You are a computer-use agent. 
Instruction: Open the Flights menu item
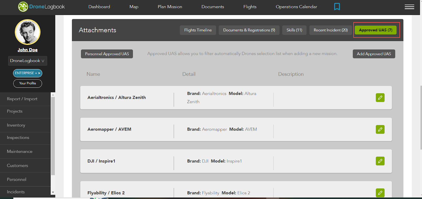point(250,7)
